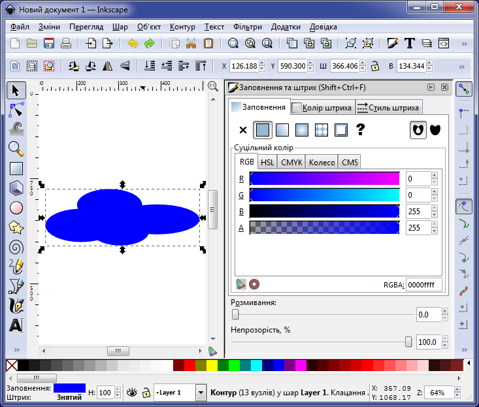Select the Spiral tool

click(16, 247)
